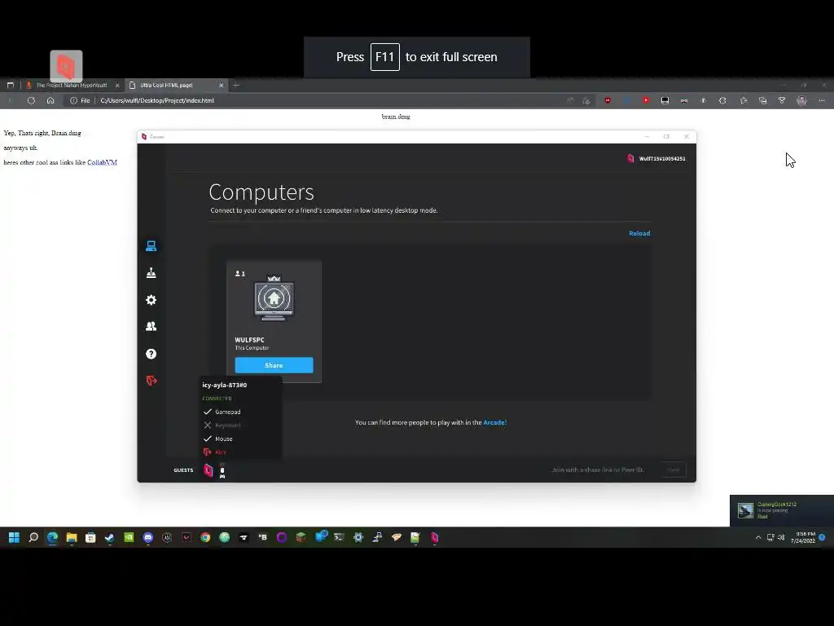834x626 pixels.
Task: Click the red log out icon in sidebar
Action: pos(151,381)
